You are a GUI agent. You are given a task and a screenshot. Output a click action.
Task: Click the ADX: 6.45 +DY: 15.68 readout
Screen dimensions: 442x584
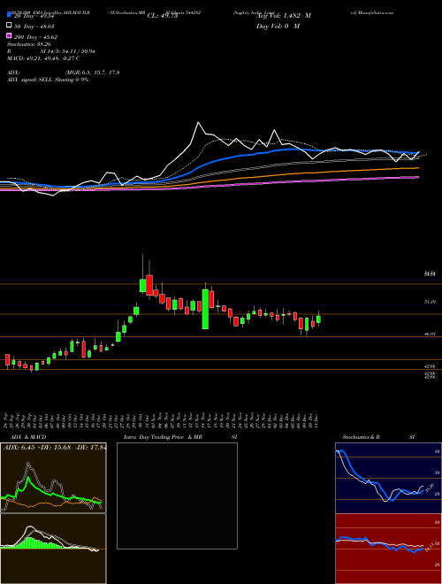click(55, 448)
